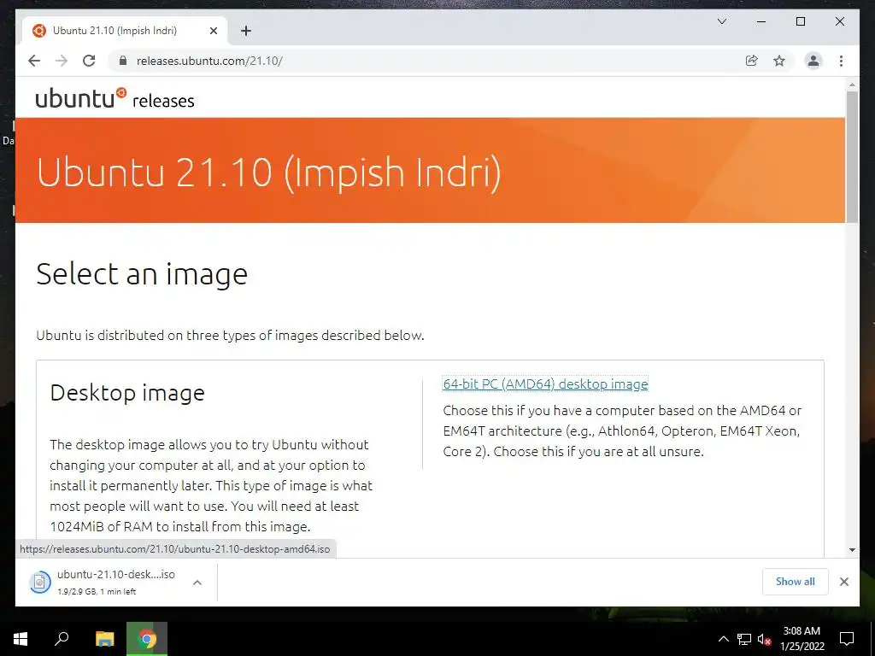Share this page using the share icon
The height and width of the screenshot is (656, 875).
coord(752,61)
